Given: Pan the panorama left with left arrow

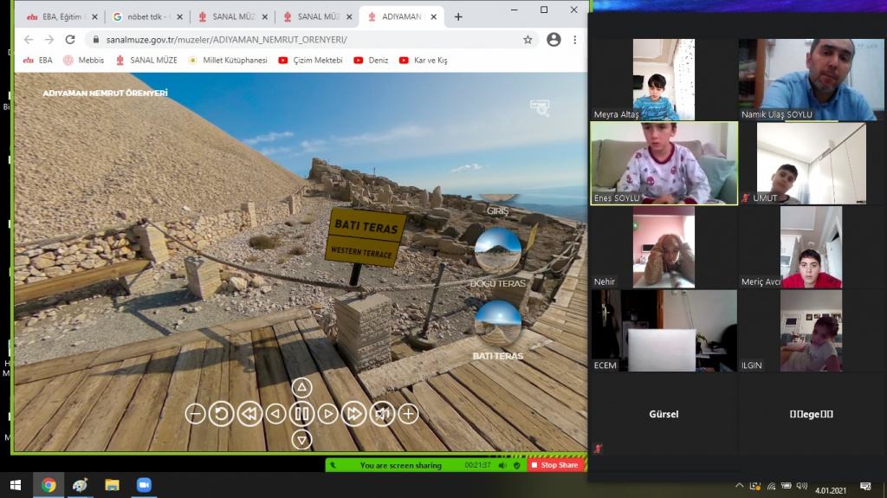Looking at the screenshot, I should pos(275,414).
